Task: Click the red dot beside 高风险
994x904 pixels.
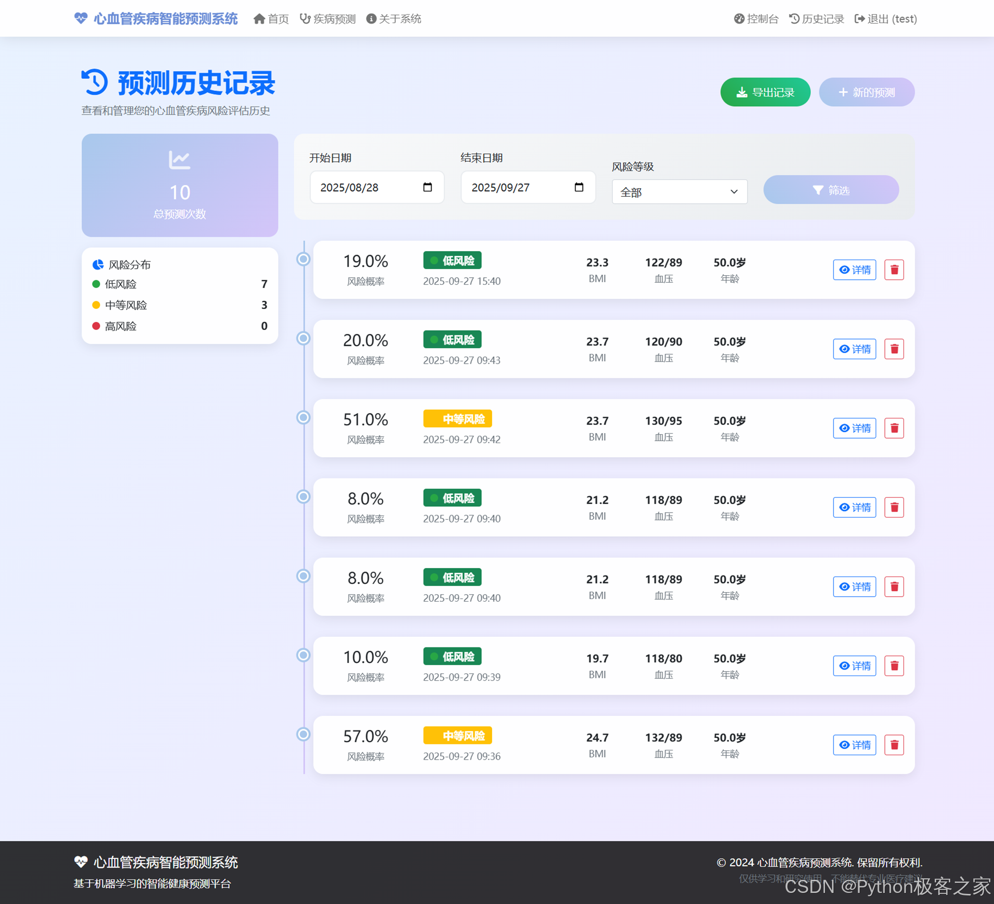Action: [96, 326]
